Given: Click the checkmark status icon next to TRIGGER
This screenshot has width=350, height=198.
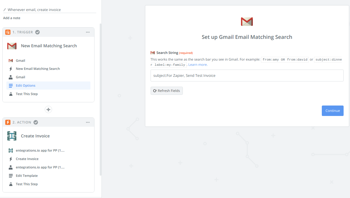Looking at the screenshot, I should click(x=37, y=32).
